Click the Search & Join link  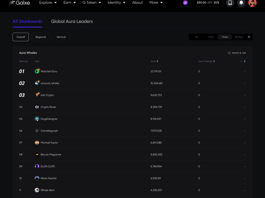(237, 53)
